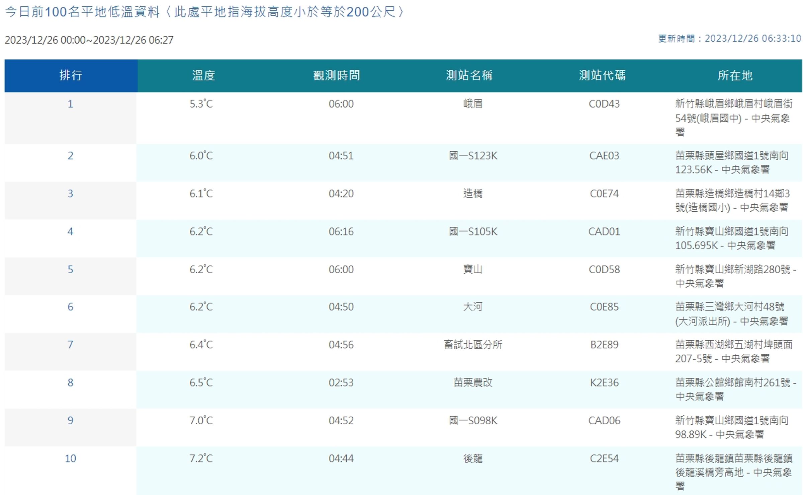Click observation time 02:53
803x495 pixels.
point(341,382)
